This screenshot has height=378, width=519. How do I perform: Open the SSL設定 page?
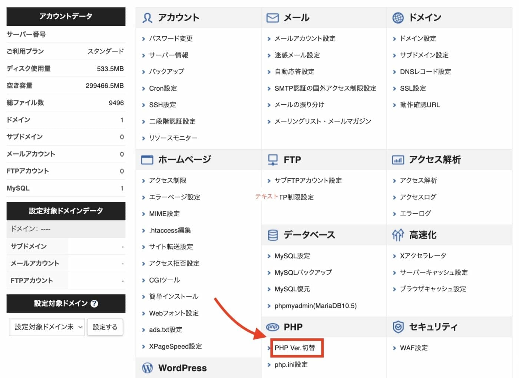tap(413, 88)
